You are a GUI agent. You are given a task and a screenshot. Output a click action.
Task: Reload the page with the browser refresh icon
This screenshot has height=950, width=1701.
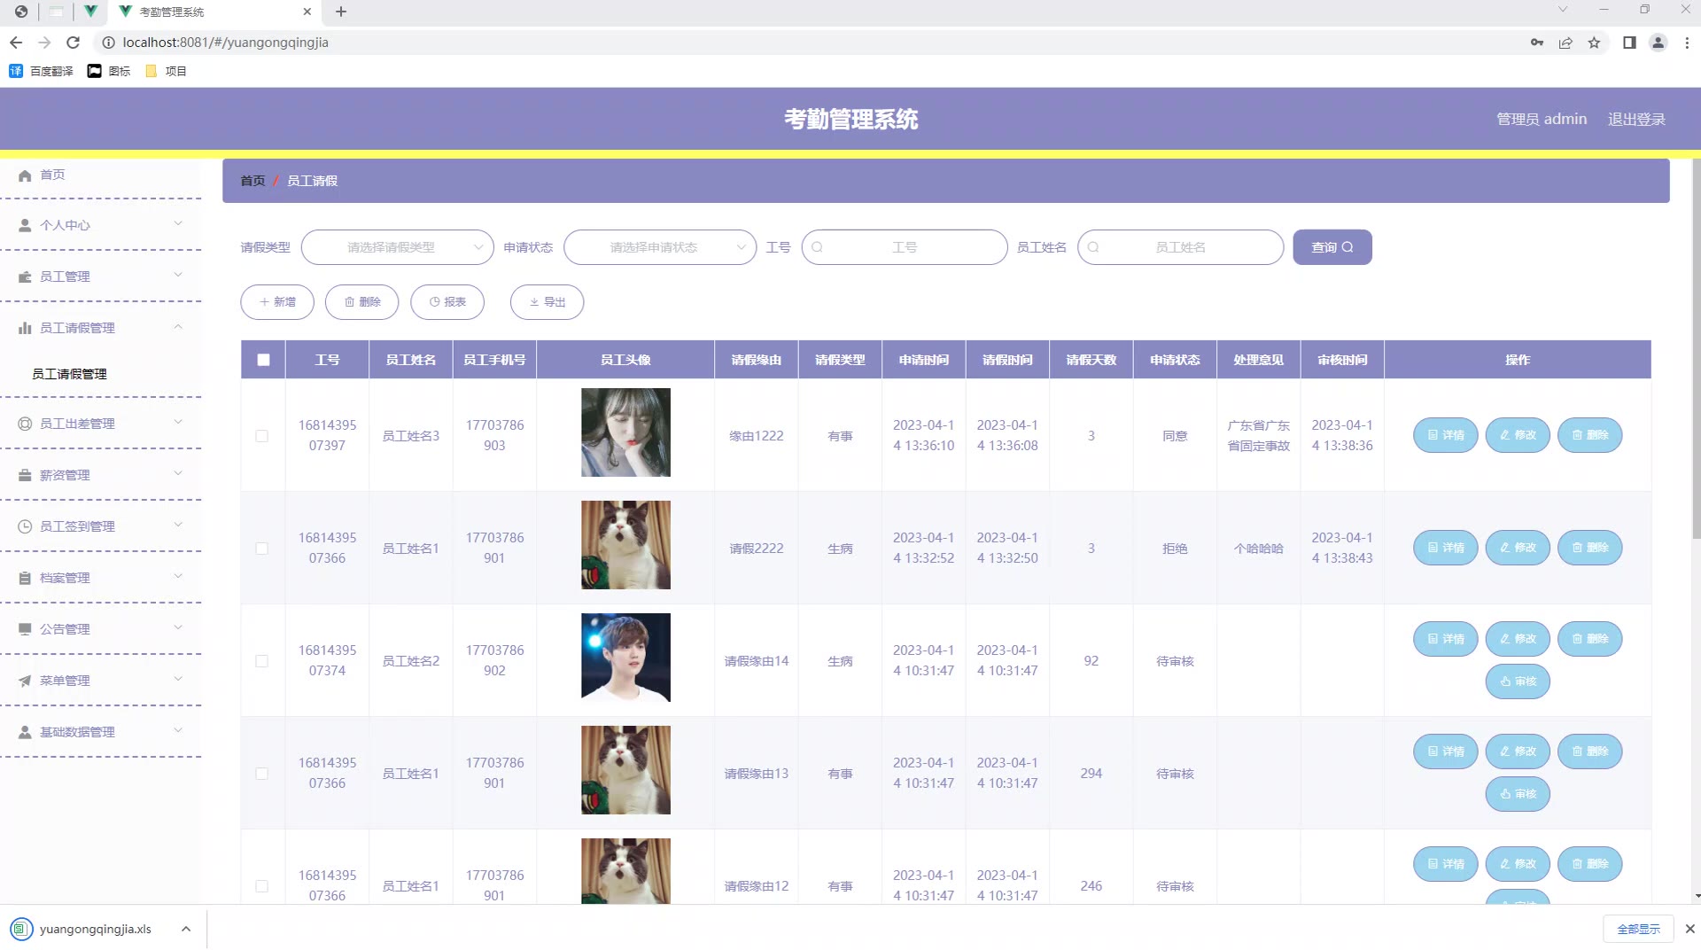coord(74,43)
